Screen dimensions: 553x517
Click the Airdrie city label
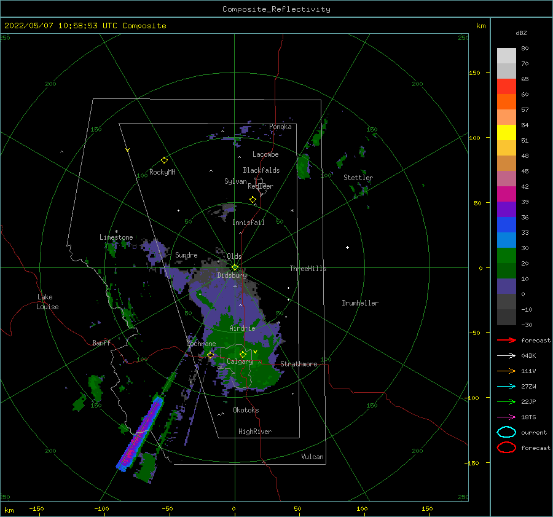click(242, 328)
